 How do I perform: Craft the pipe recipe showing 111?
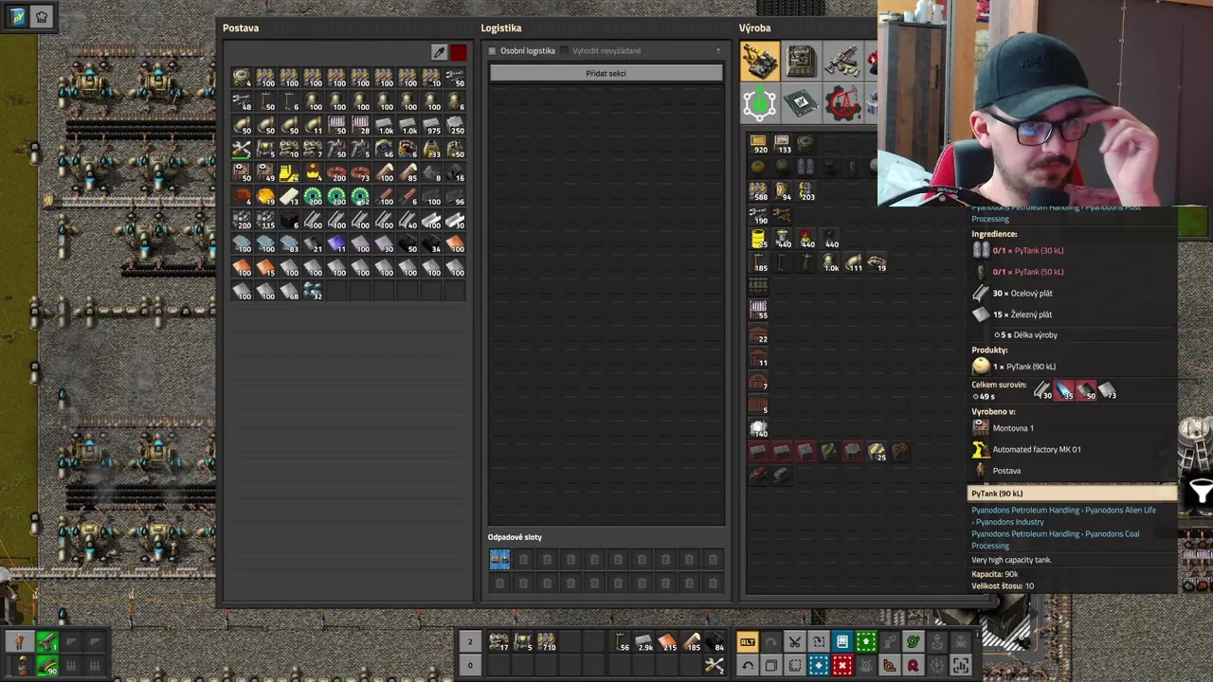click(853, 262)
